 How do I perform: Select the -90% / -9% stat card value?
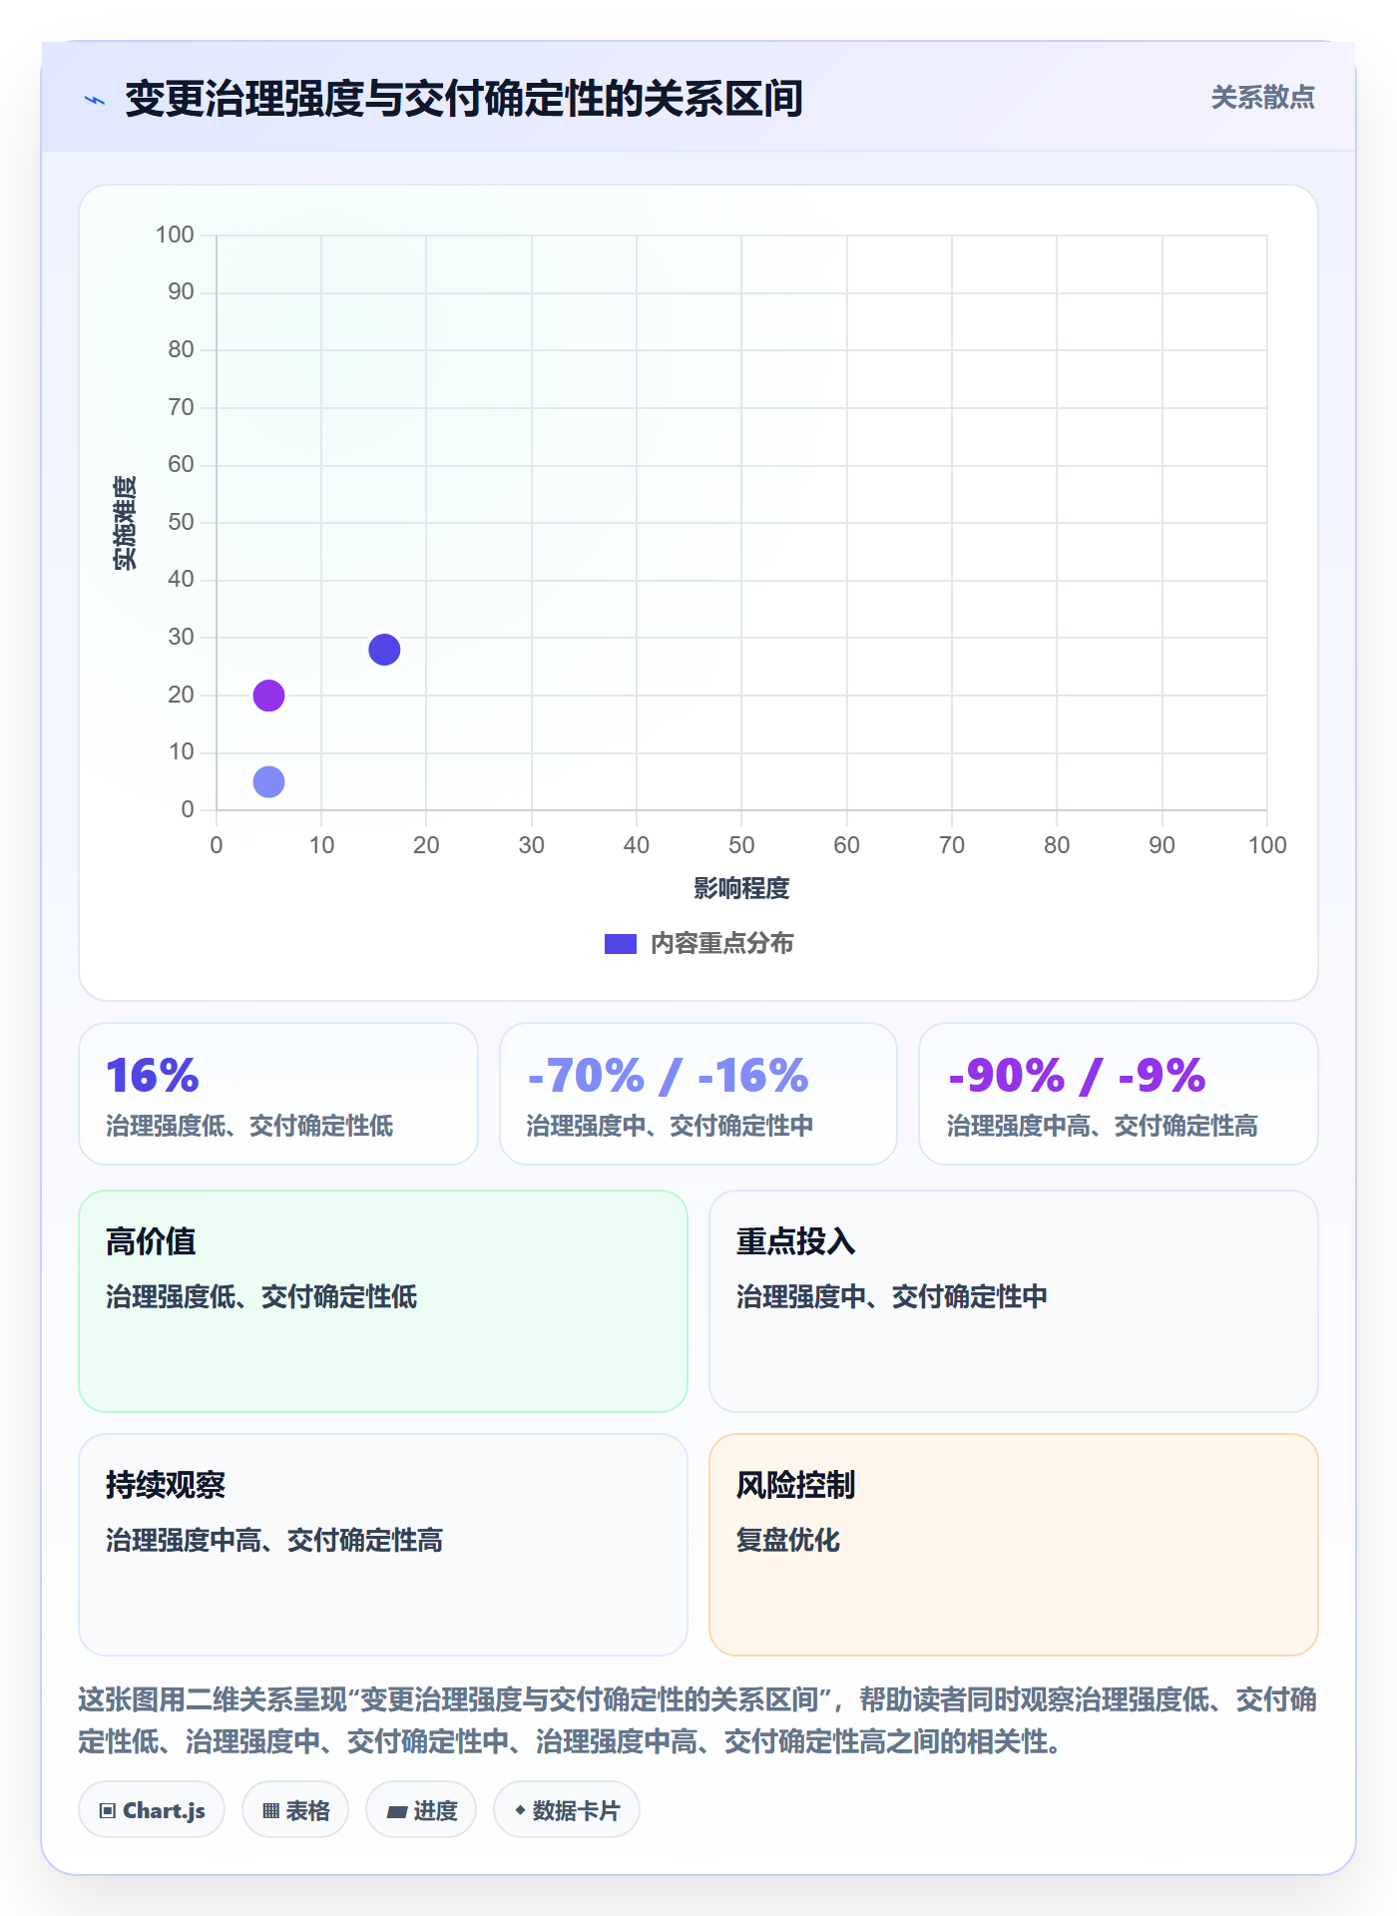[x=1077, y=1076]
